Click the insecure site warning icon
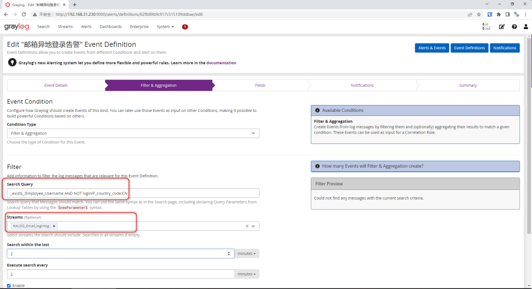The image size is (532, 289). tap(34, 14)
